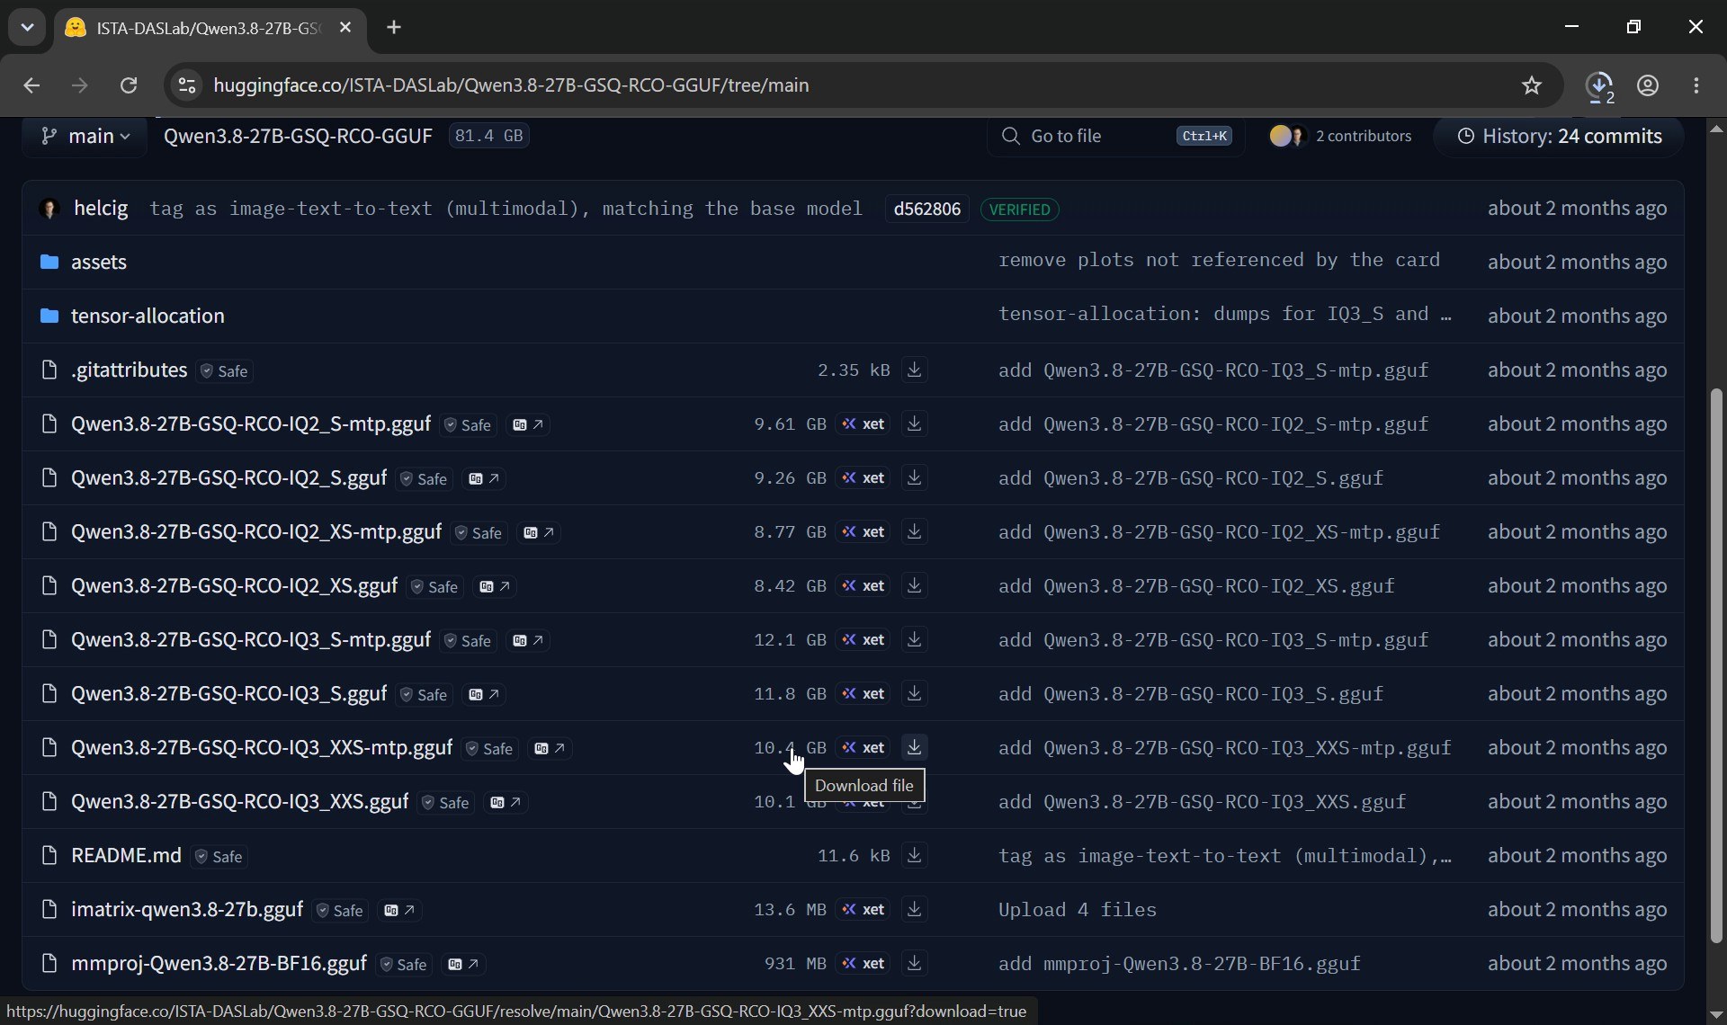1727x1025 pixels.
Task: Click the Go to file search field
Action: point(1115,136)
